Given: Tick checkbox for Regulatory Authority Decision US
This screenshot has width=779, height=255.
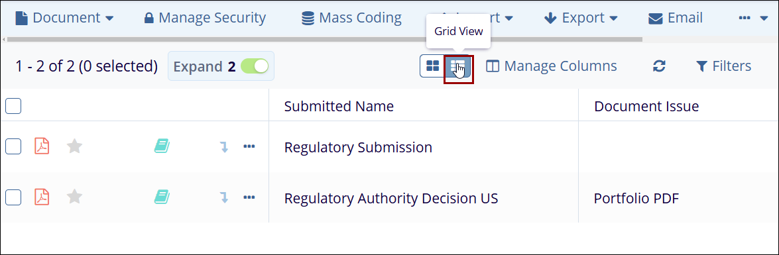Looking at the screenshot, I should (x=13, y=197).
